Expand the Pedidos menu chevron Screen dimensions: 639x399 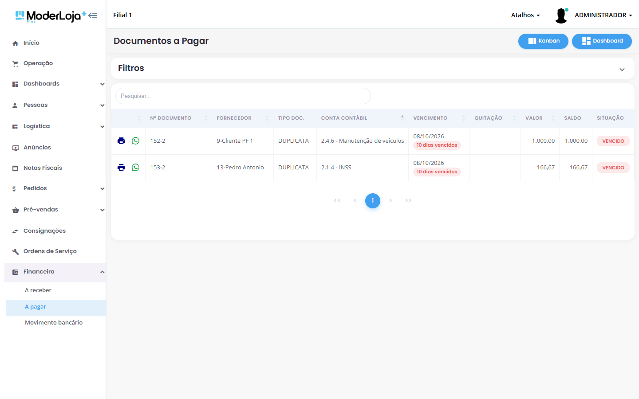(x=102, y=188)
